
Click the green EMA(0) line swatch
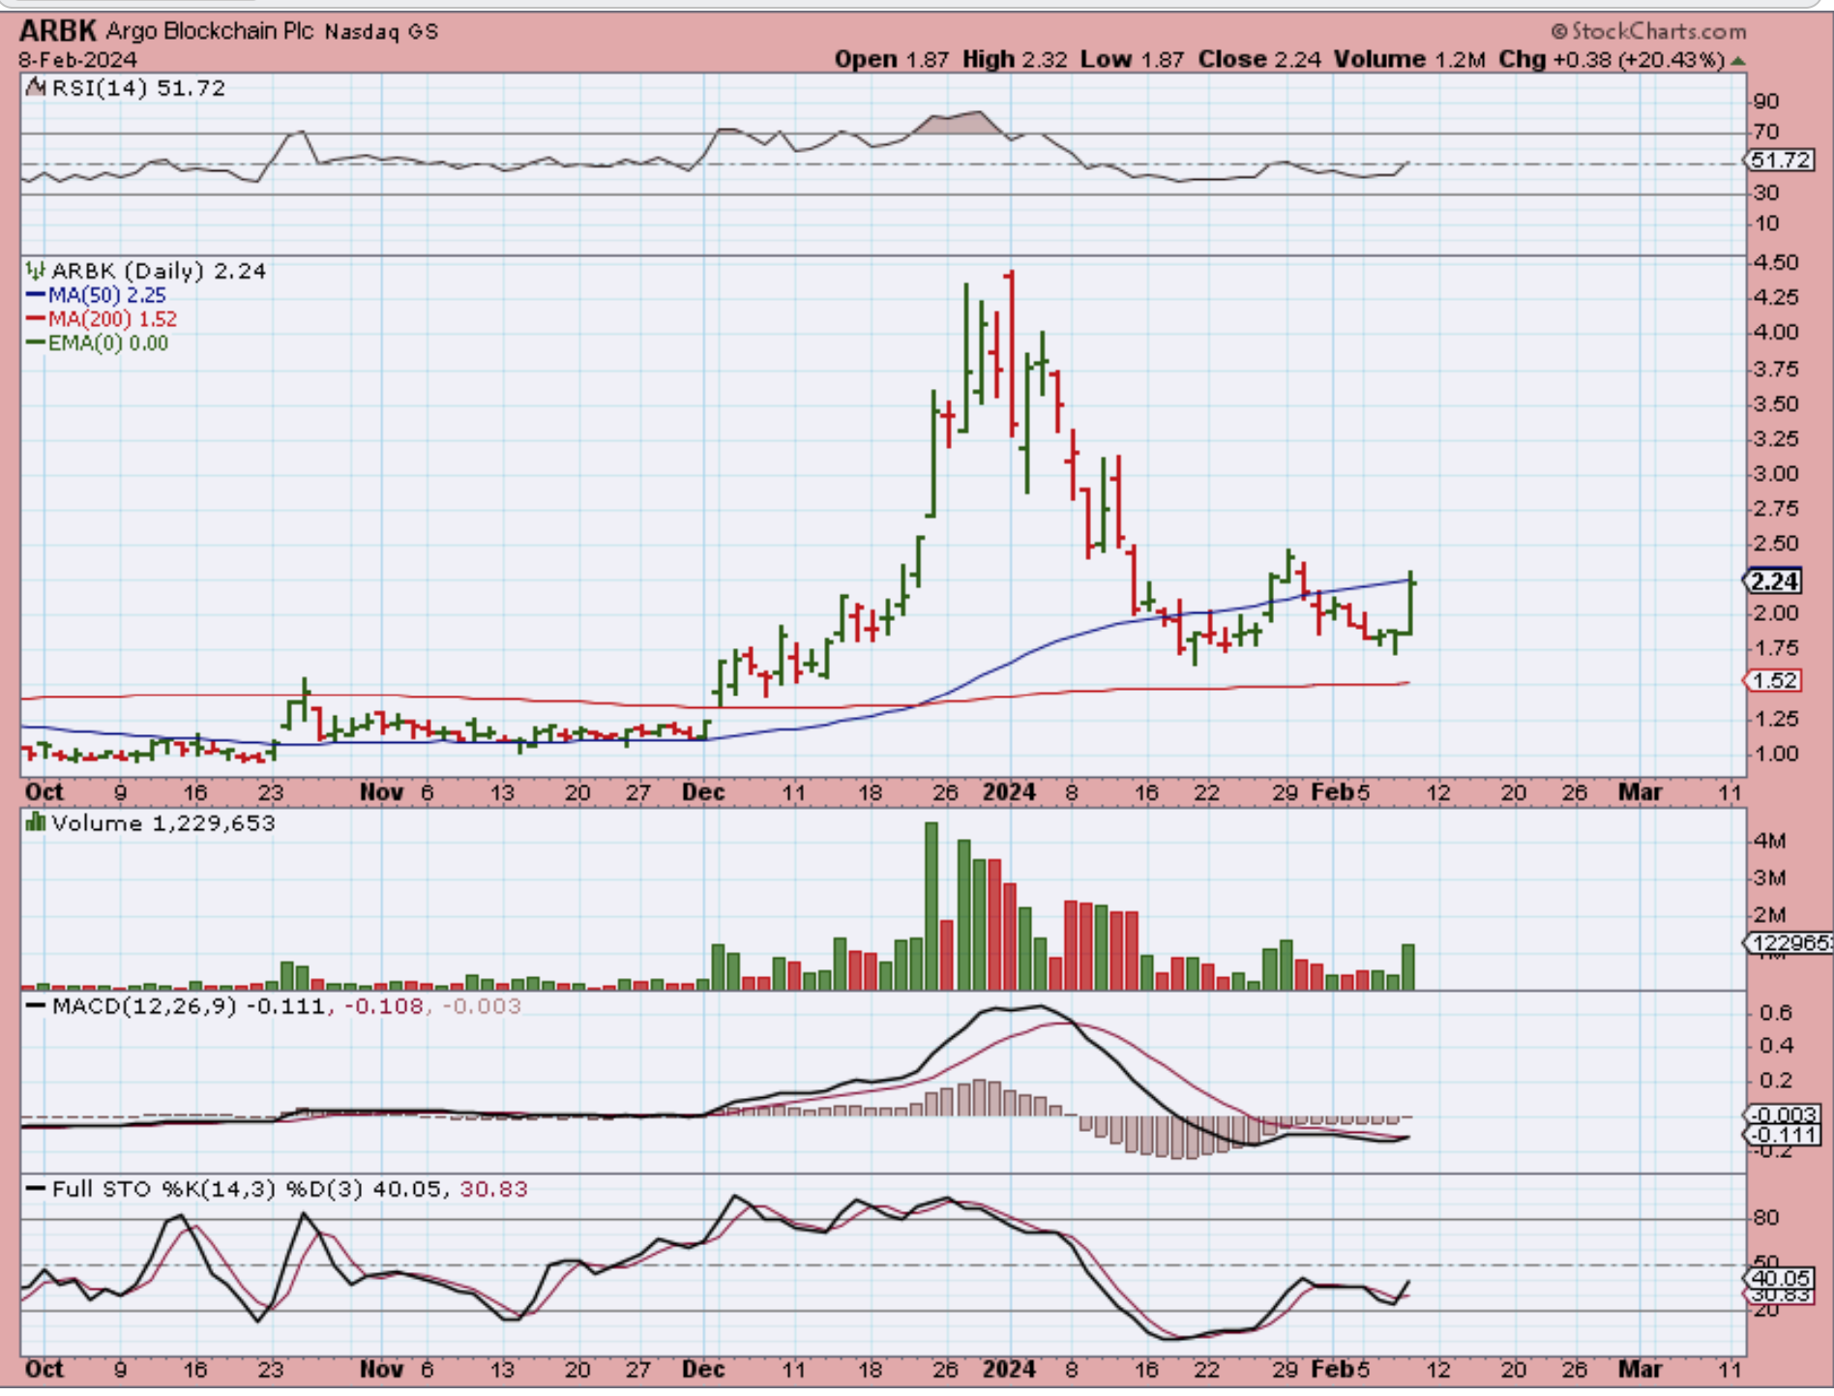[36, 342]
